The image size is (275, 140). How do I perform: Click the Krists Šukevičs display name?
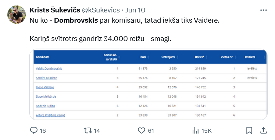[55, 10]
